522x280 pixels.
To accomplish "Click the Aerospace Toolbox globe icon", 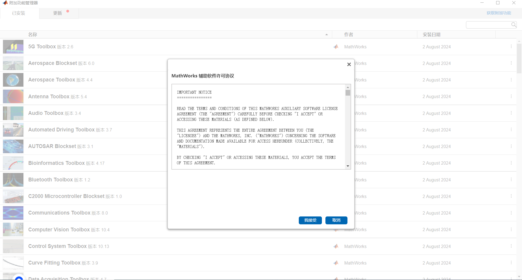I will [x=13, y=80].
